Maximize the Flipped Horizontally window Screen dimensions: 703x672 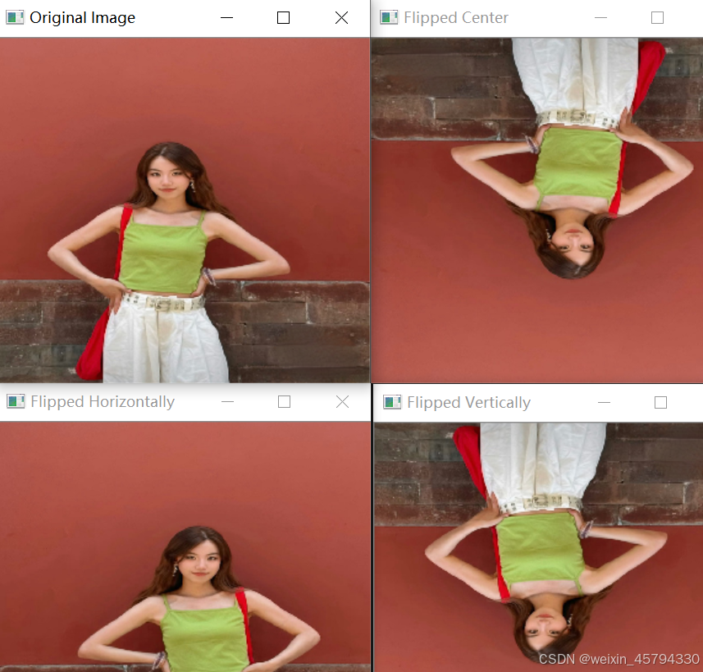(x=285, y=402)
